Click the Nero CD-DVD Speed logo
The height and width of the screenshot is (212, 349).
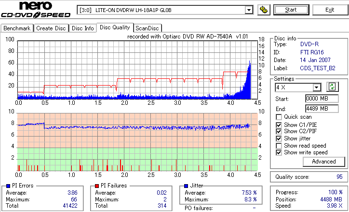pos(36,10)
